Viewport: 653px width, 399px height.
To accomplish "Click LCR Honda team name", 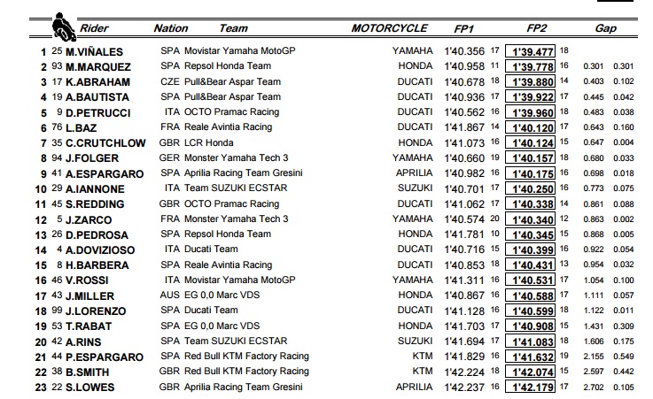I will 208,142.
